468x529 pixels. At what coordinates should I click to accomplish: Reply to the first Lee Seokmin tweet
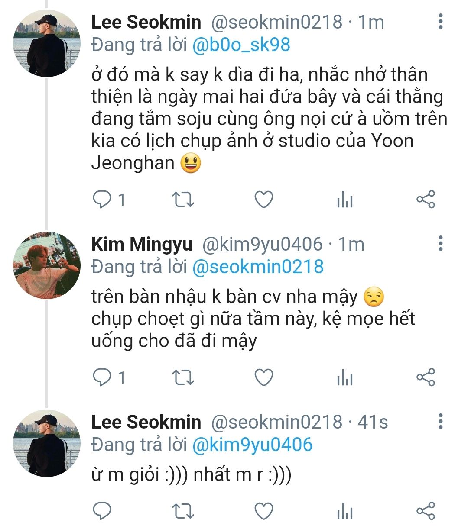point(103,200)
